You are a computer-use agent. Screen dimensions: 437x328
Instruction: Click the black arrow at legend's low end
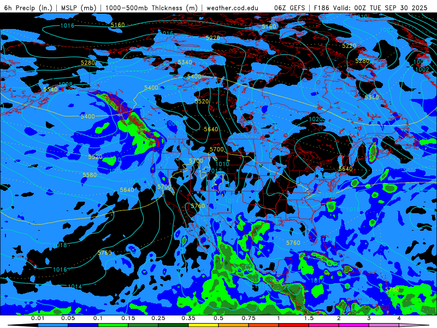[23, 325]
